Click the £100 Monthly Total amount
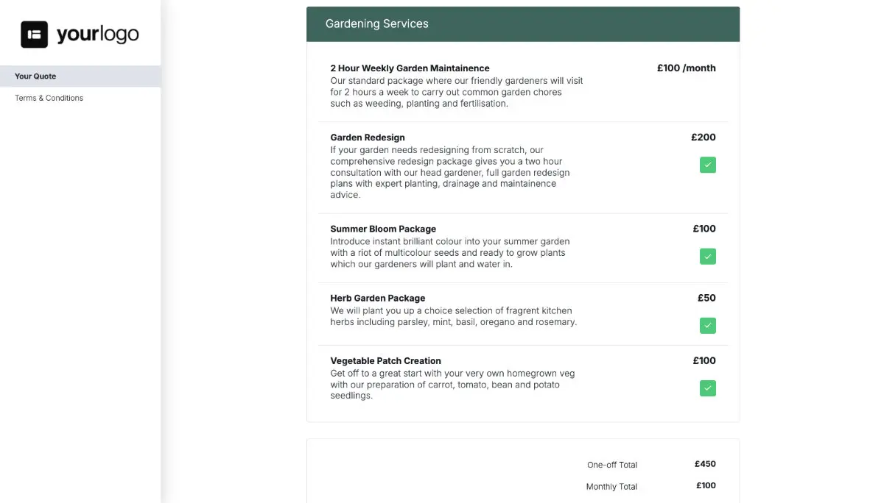This screenshot has width=884, height=503. coord(705,485)
